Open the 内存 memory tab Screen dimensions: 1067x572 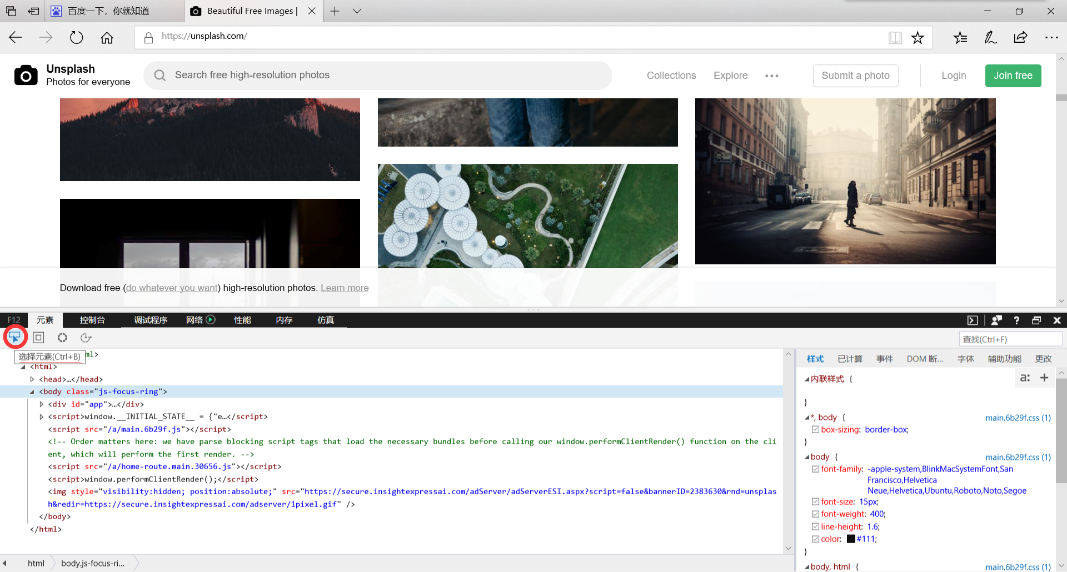click(284, 320)
